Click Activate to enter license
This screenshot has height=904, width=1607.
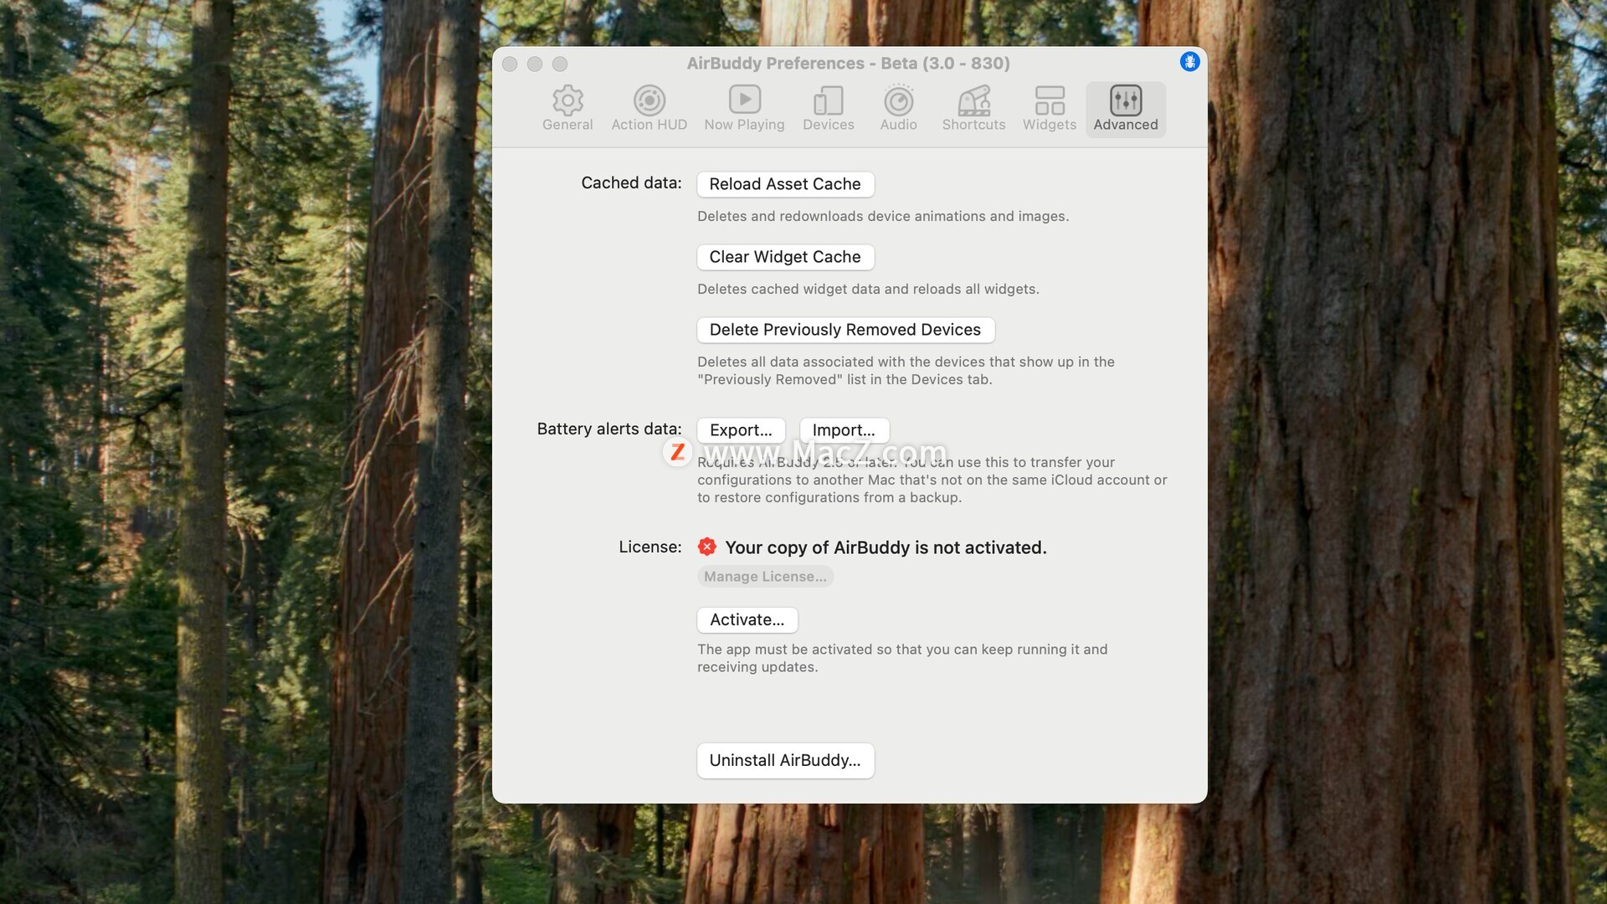coord(747,620)
